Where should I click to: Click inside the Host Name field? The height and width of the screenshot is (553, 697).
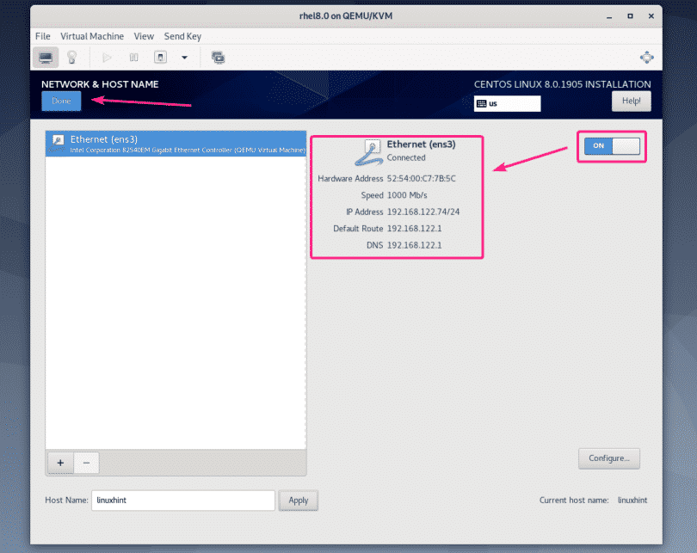[182, 500]
